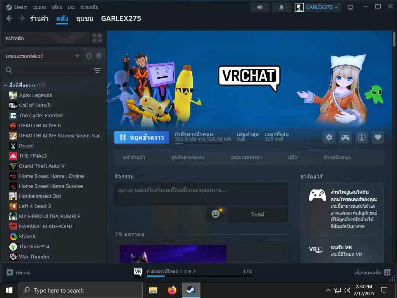Toggle sort by recent activity clock icon

coord(89,56)
